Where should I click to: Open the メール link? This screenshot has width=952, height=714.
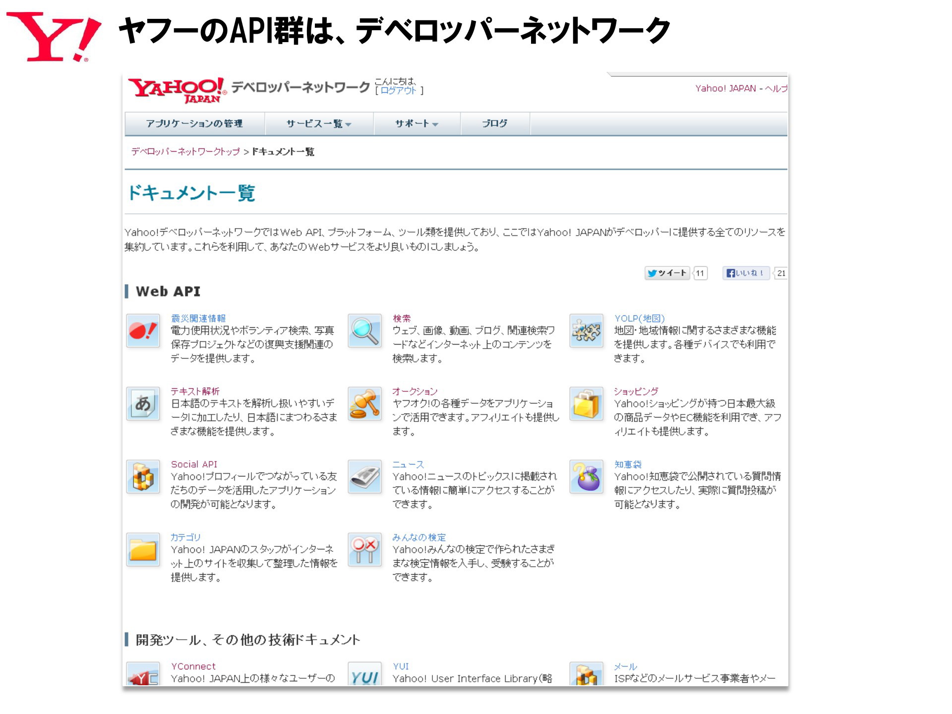click(x=625, y=666)
